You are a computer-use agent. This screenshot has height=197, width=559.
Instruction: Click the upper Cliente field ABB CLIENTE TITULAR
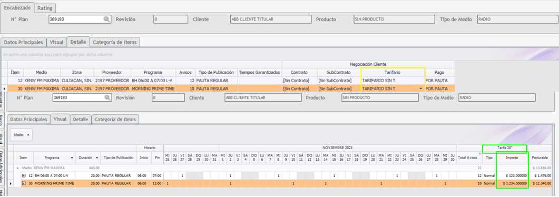270,19
